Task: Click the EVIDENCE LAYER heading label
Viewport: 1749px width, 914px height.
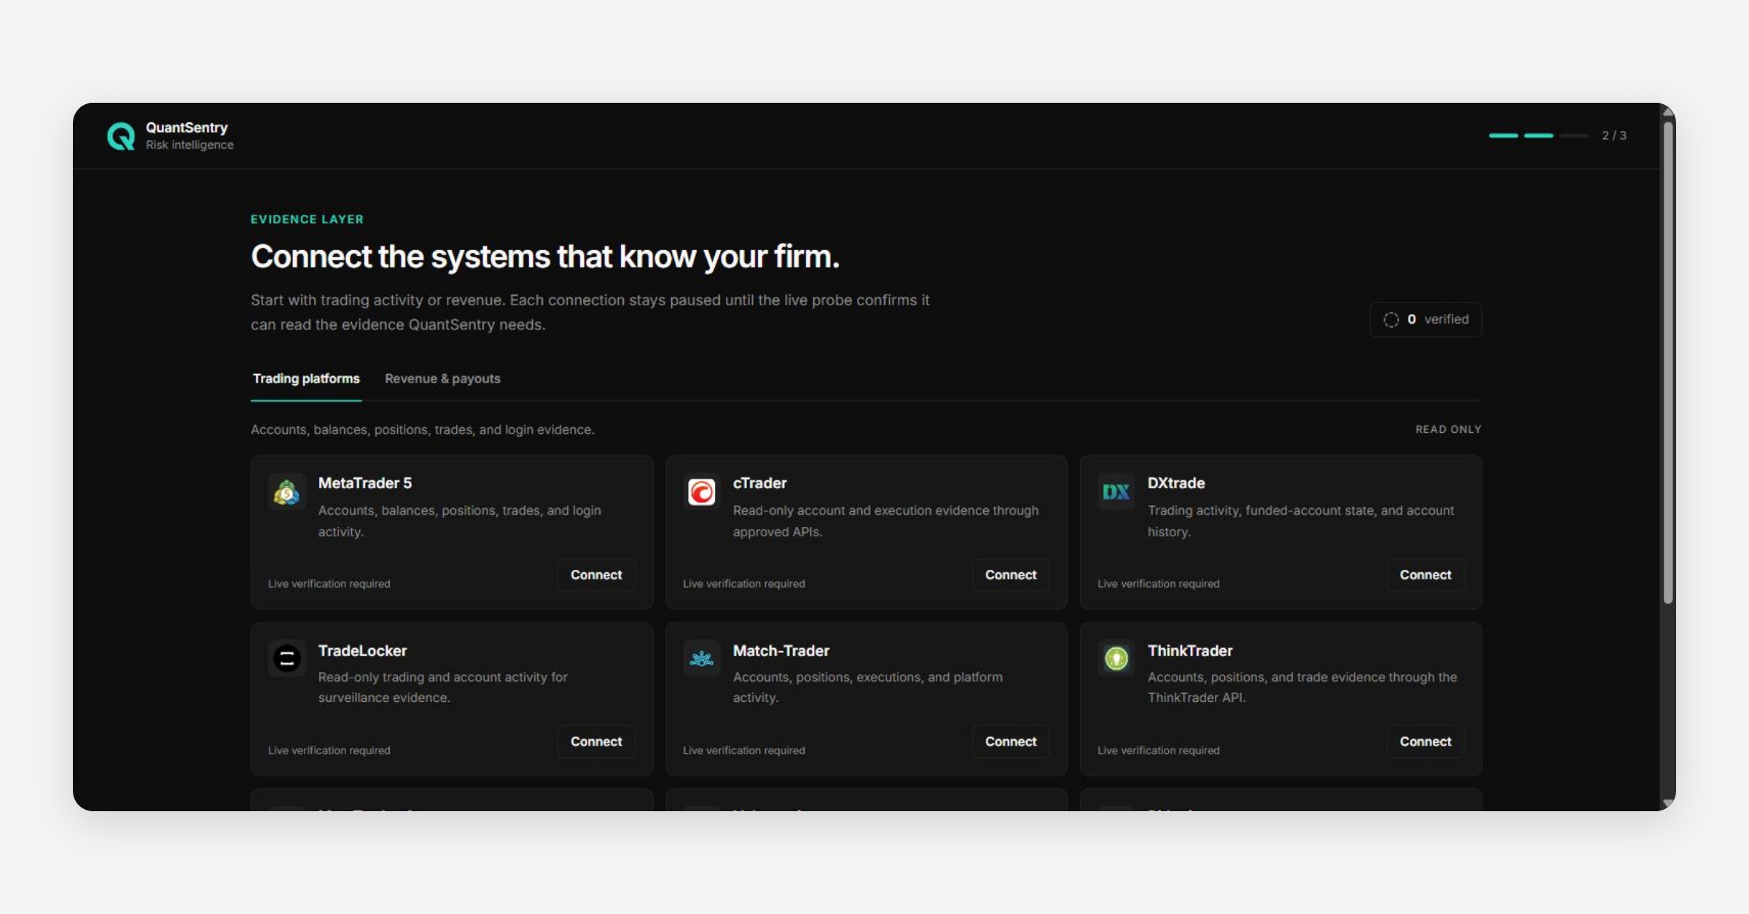Action: click(x=307, y=219)
